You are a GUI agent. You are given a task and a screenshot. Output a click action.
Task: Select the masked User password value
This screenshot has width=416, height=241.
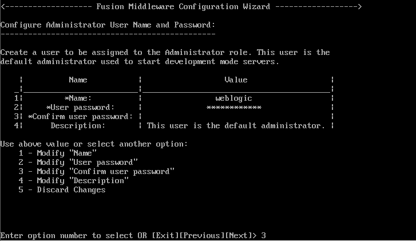tap(233, 108)
